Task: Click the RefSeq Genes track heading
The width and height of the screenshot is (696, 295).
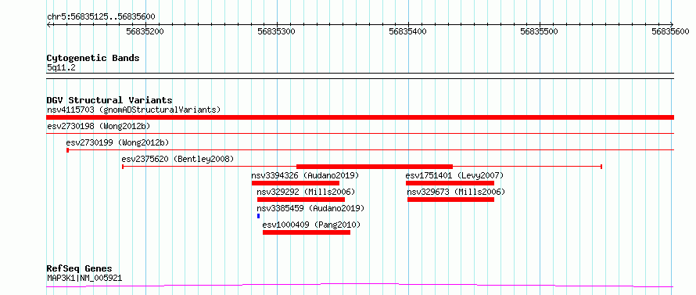Action: pos(79,269)
